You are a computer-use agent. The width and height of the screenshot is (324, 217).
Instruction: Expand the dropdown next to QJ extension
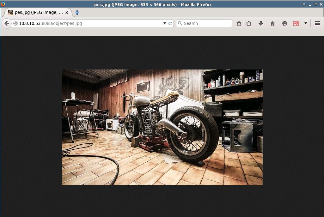[306, 23]
